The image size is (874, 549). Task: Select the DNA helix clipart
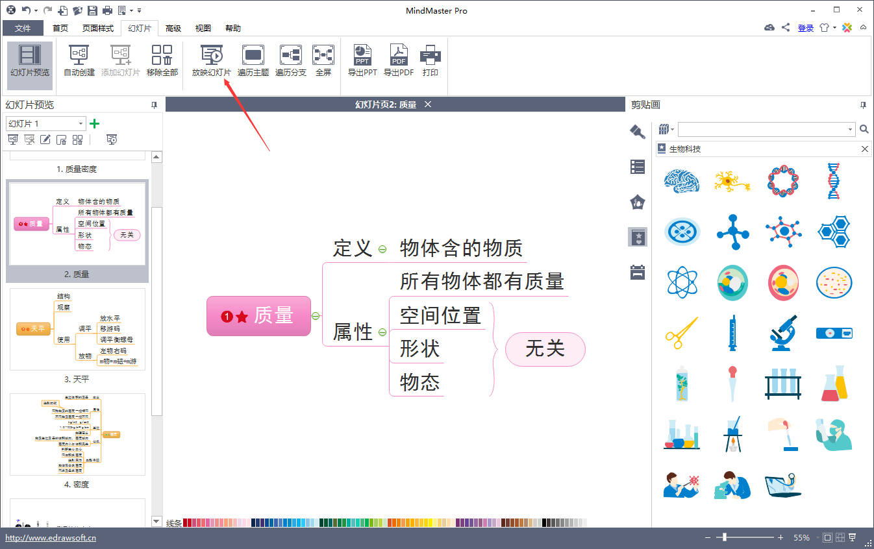tap(833, 181)
